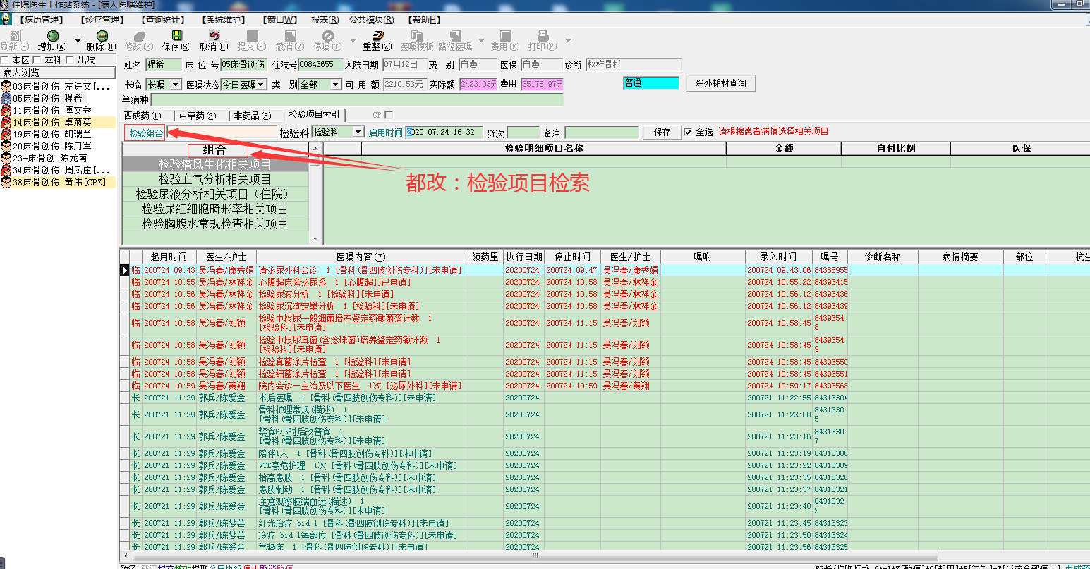The width and height of the screenshot is (1090, 569).
Task: Open the 病历管理 menu
Action: (42, 20)
